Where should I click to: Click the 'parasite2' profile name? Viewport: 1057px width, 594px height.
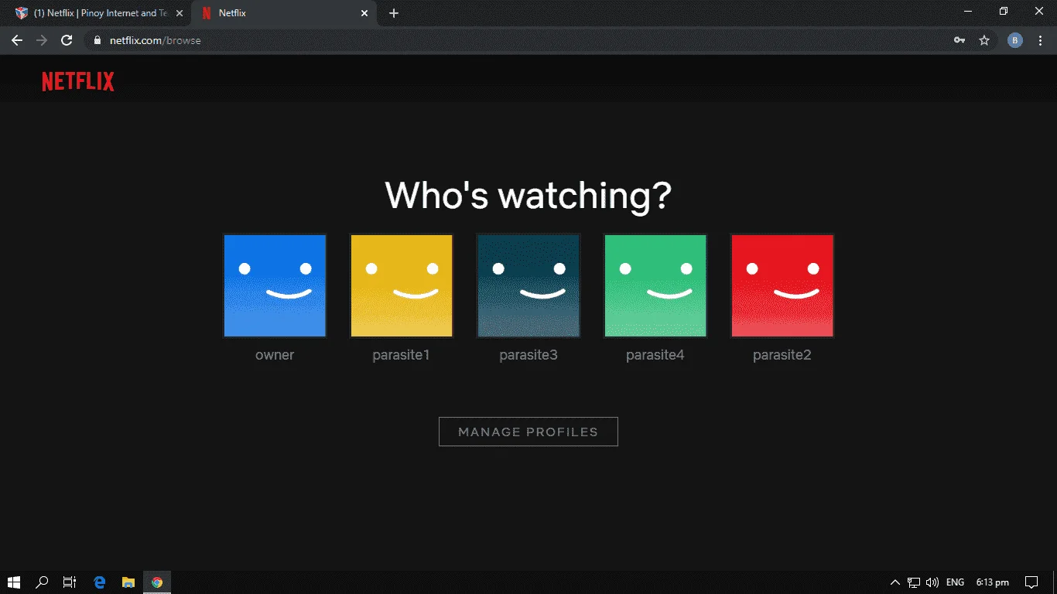782,355
